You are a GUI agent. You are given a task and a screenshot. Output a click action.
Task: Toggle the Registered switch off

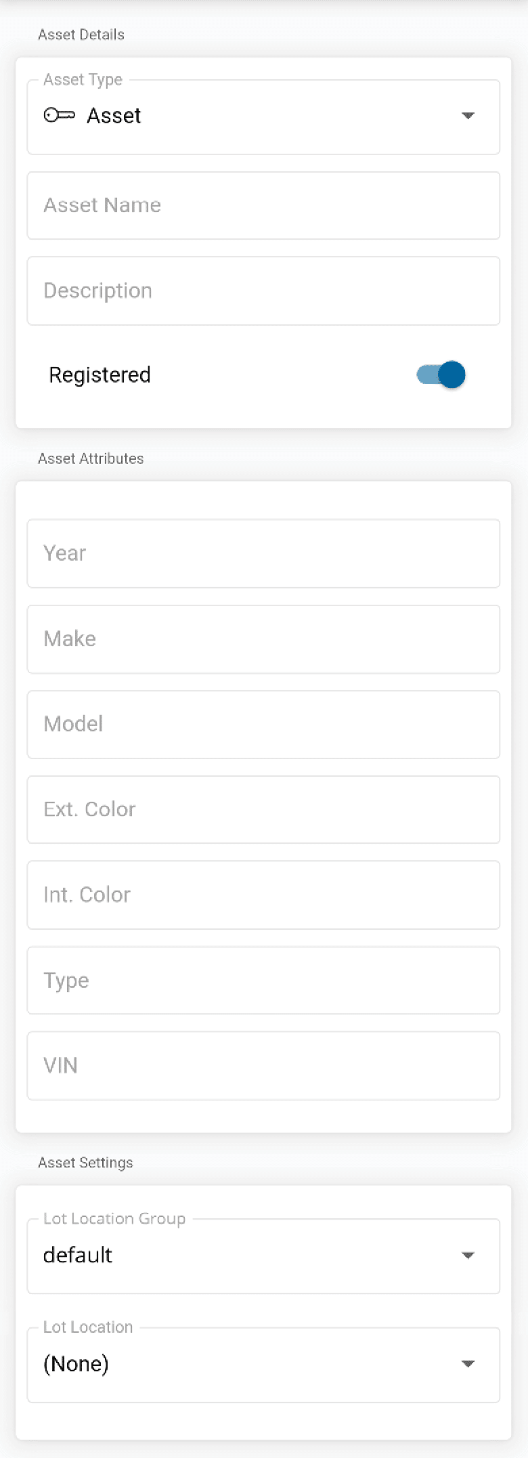click(442, 374)
